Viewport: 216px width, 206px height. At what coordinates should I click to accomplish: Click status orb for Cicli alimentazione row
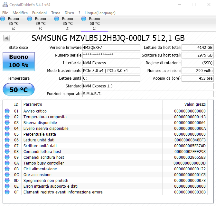point(7,169)
